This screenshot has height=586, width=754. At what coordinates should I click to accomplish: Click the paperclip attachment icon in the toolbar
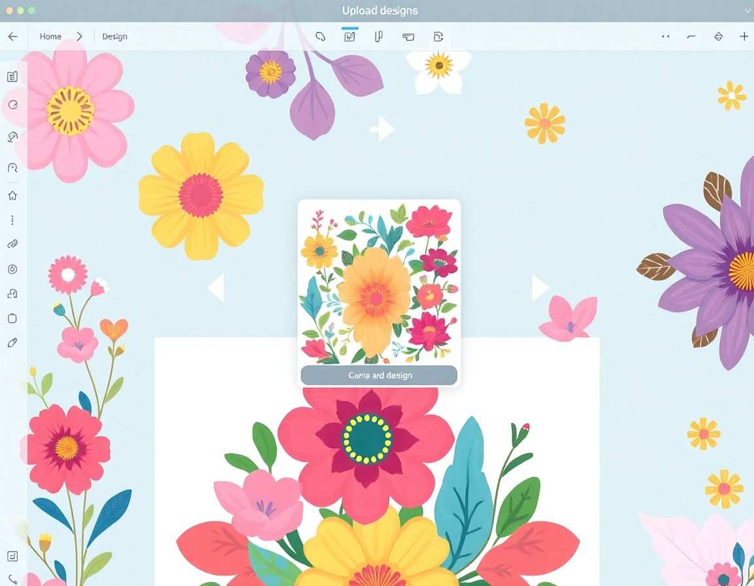pyautogui.click(x=377, y=37)
